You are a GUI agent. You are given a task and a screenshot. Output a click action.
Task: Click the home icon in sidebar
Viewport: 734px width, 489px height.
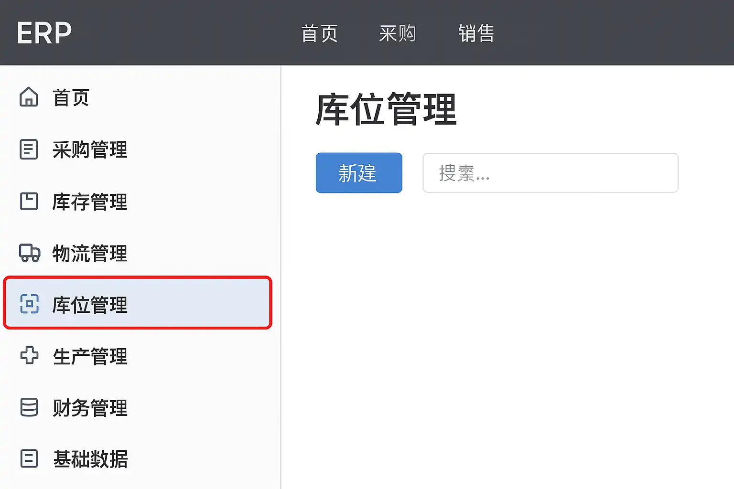[29, 97]
